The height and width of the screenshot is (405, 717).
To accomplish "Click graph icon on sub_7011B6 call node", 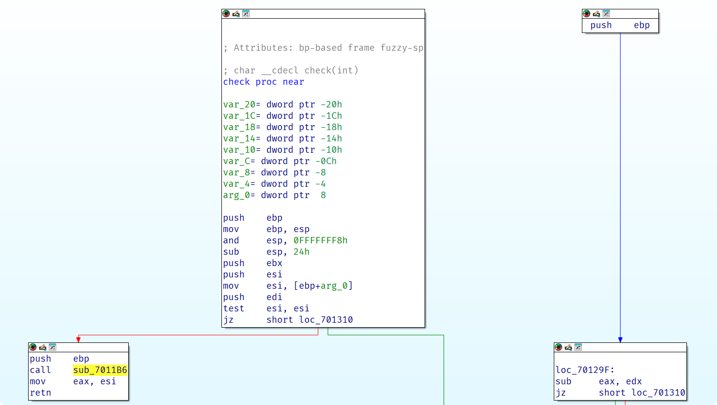I will click(52, 347).
